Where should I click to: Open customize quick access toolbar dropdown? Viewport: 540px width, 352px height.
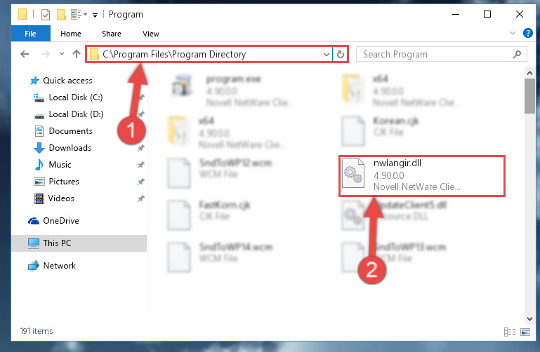tap(95, 15)
